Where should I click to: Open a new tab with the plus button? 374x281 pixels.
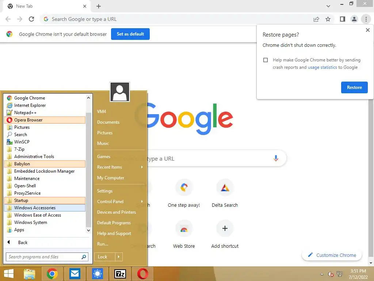pyautogui.click(x=99, y=6)
